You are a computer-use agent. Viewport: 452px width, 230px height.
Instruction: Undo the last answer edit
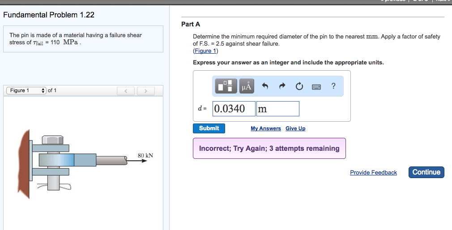coord(265,86)
